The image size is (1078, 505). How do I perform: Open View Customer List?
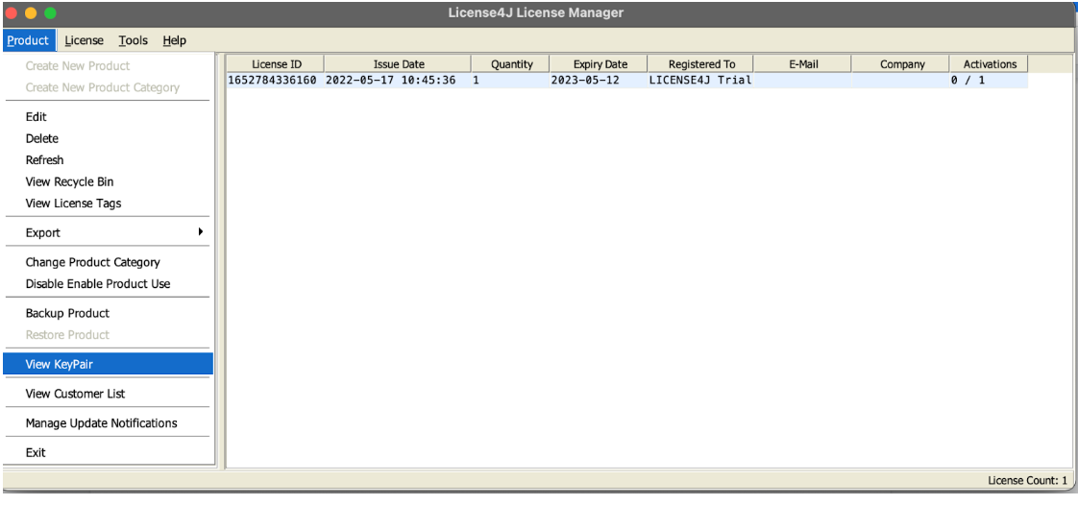coord(75,394)
